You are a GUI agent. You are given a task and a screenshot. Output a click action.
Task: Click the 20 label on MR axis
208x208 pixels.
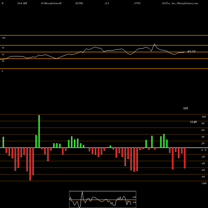click(203, 144)
